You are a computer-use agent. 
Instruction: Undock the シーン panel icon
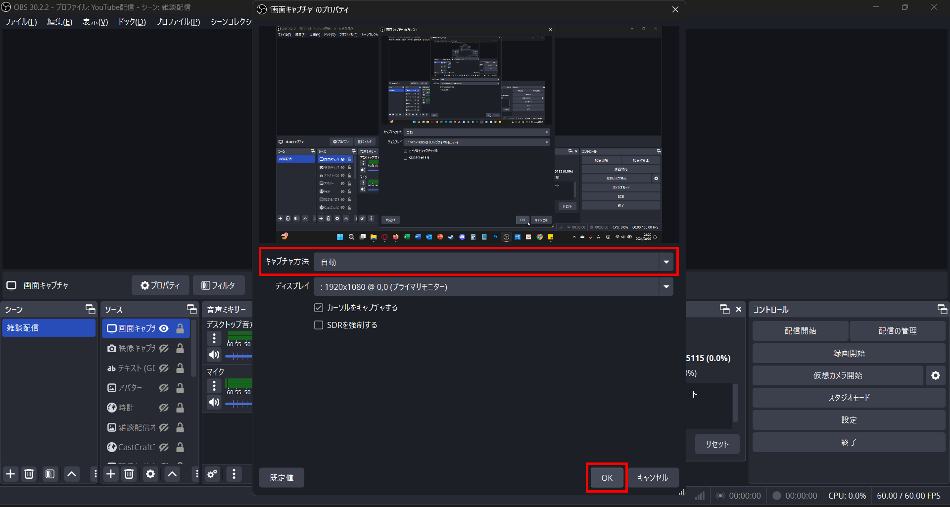pyautogui.click(x=91, y=309)
